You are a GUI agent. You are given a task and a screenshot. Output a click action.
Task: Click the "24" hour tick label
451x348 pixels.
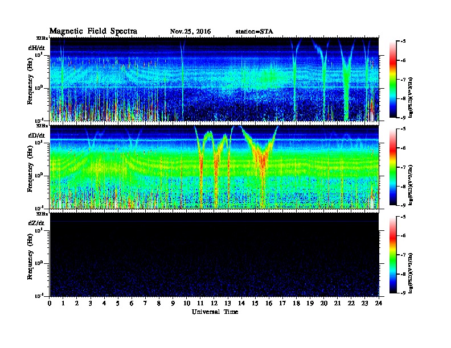(x=379, y=304)
